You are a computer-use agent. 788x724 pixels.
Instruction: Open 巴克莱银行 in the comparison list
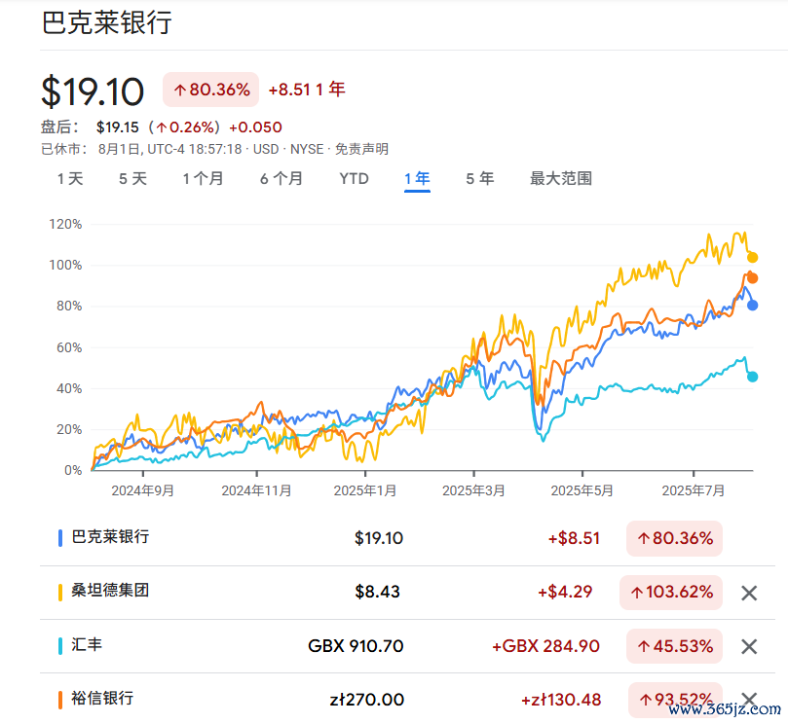point(111,537)
